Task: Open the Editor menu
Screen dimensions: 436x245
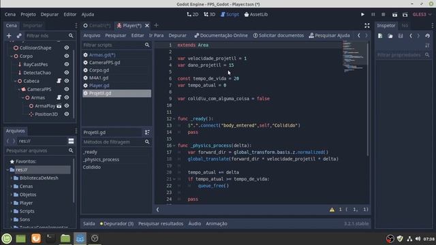Action: point(69,14)
